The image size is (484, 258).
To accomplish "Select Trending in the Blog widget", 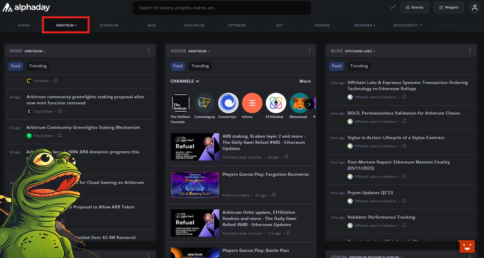I will click(x=359, y=66).
